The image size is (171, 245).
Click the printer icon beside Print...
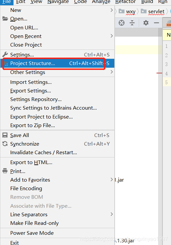[x=5, y=171]
